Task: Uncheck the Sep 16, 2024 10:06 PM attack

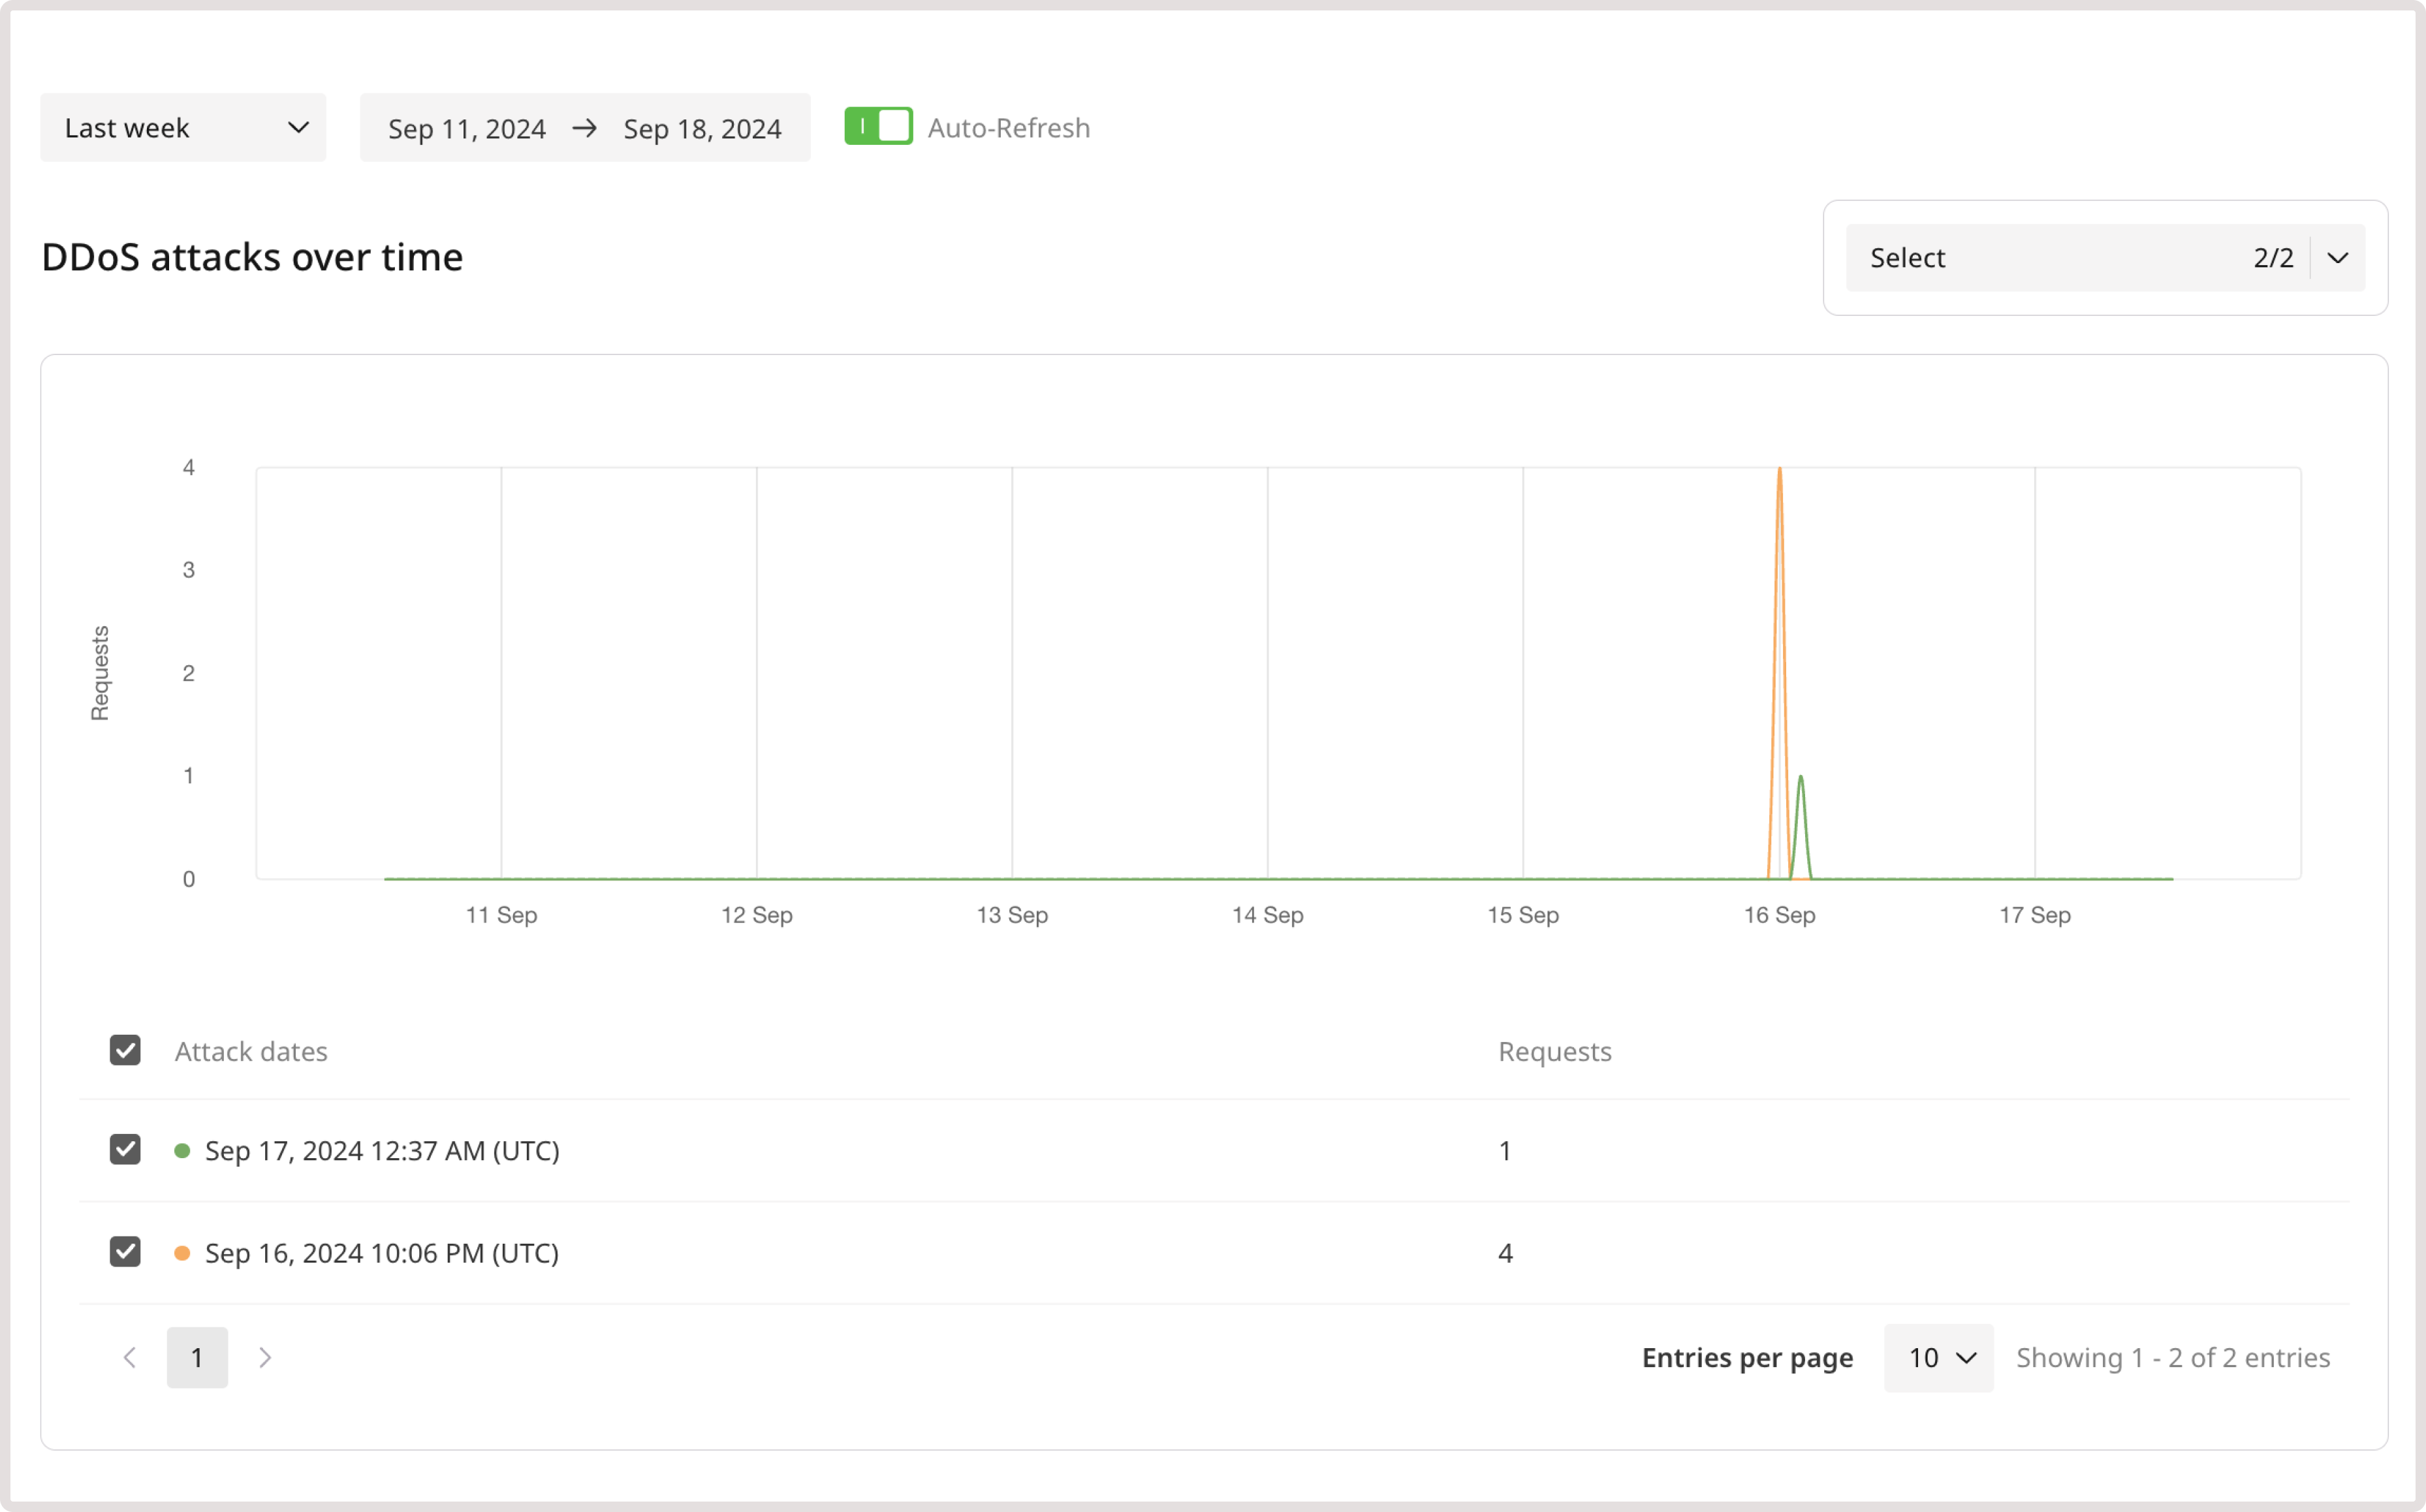Action: (x=125, y=1252)
